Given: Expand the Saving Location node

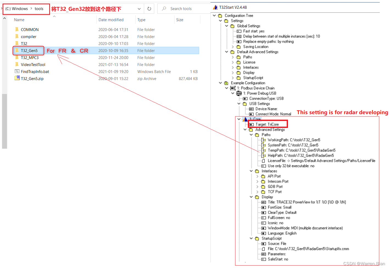Looking at the screenshot, I should coord(233,47).
